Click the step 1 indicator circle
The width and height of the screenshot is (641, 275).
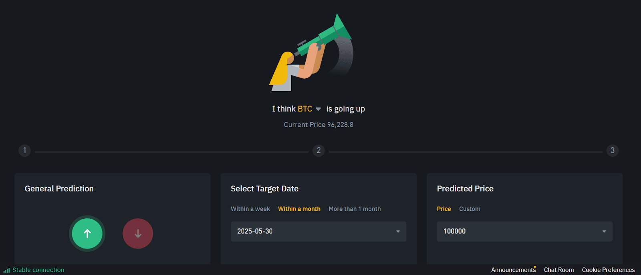[24, 151]
